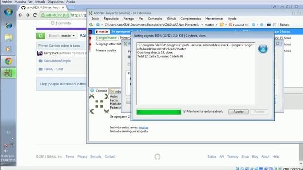Select the master commit row in revision grid
The image size is (303, 170).
pyautogui.click(x=196, y=32)
